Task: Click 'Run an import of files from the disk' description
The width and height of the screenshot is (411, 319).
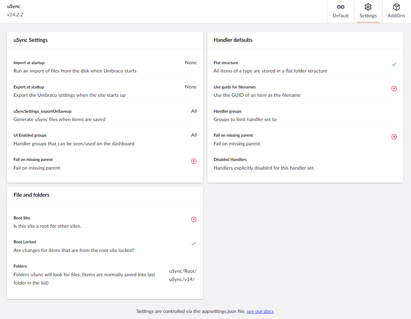Action: [75, 71]
